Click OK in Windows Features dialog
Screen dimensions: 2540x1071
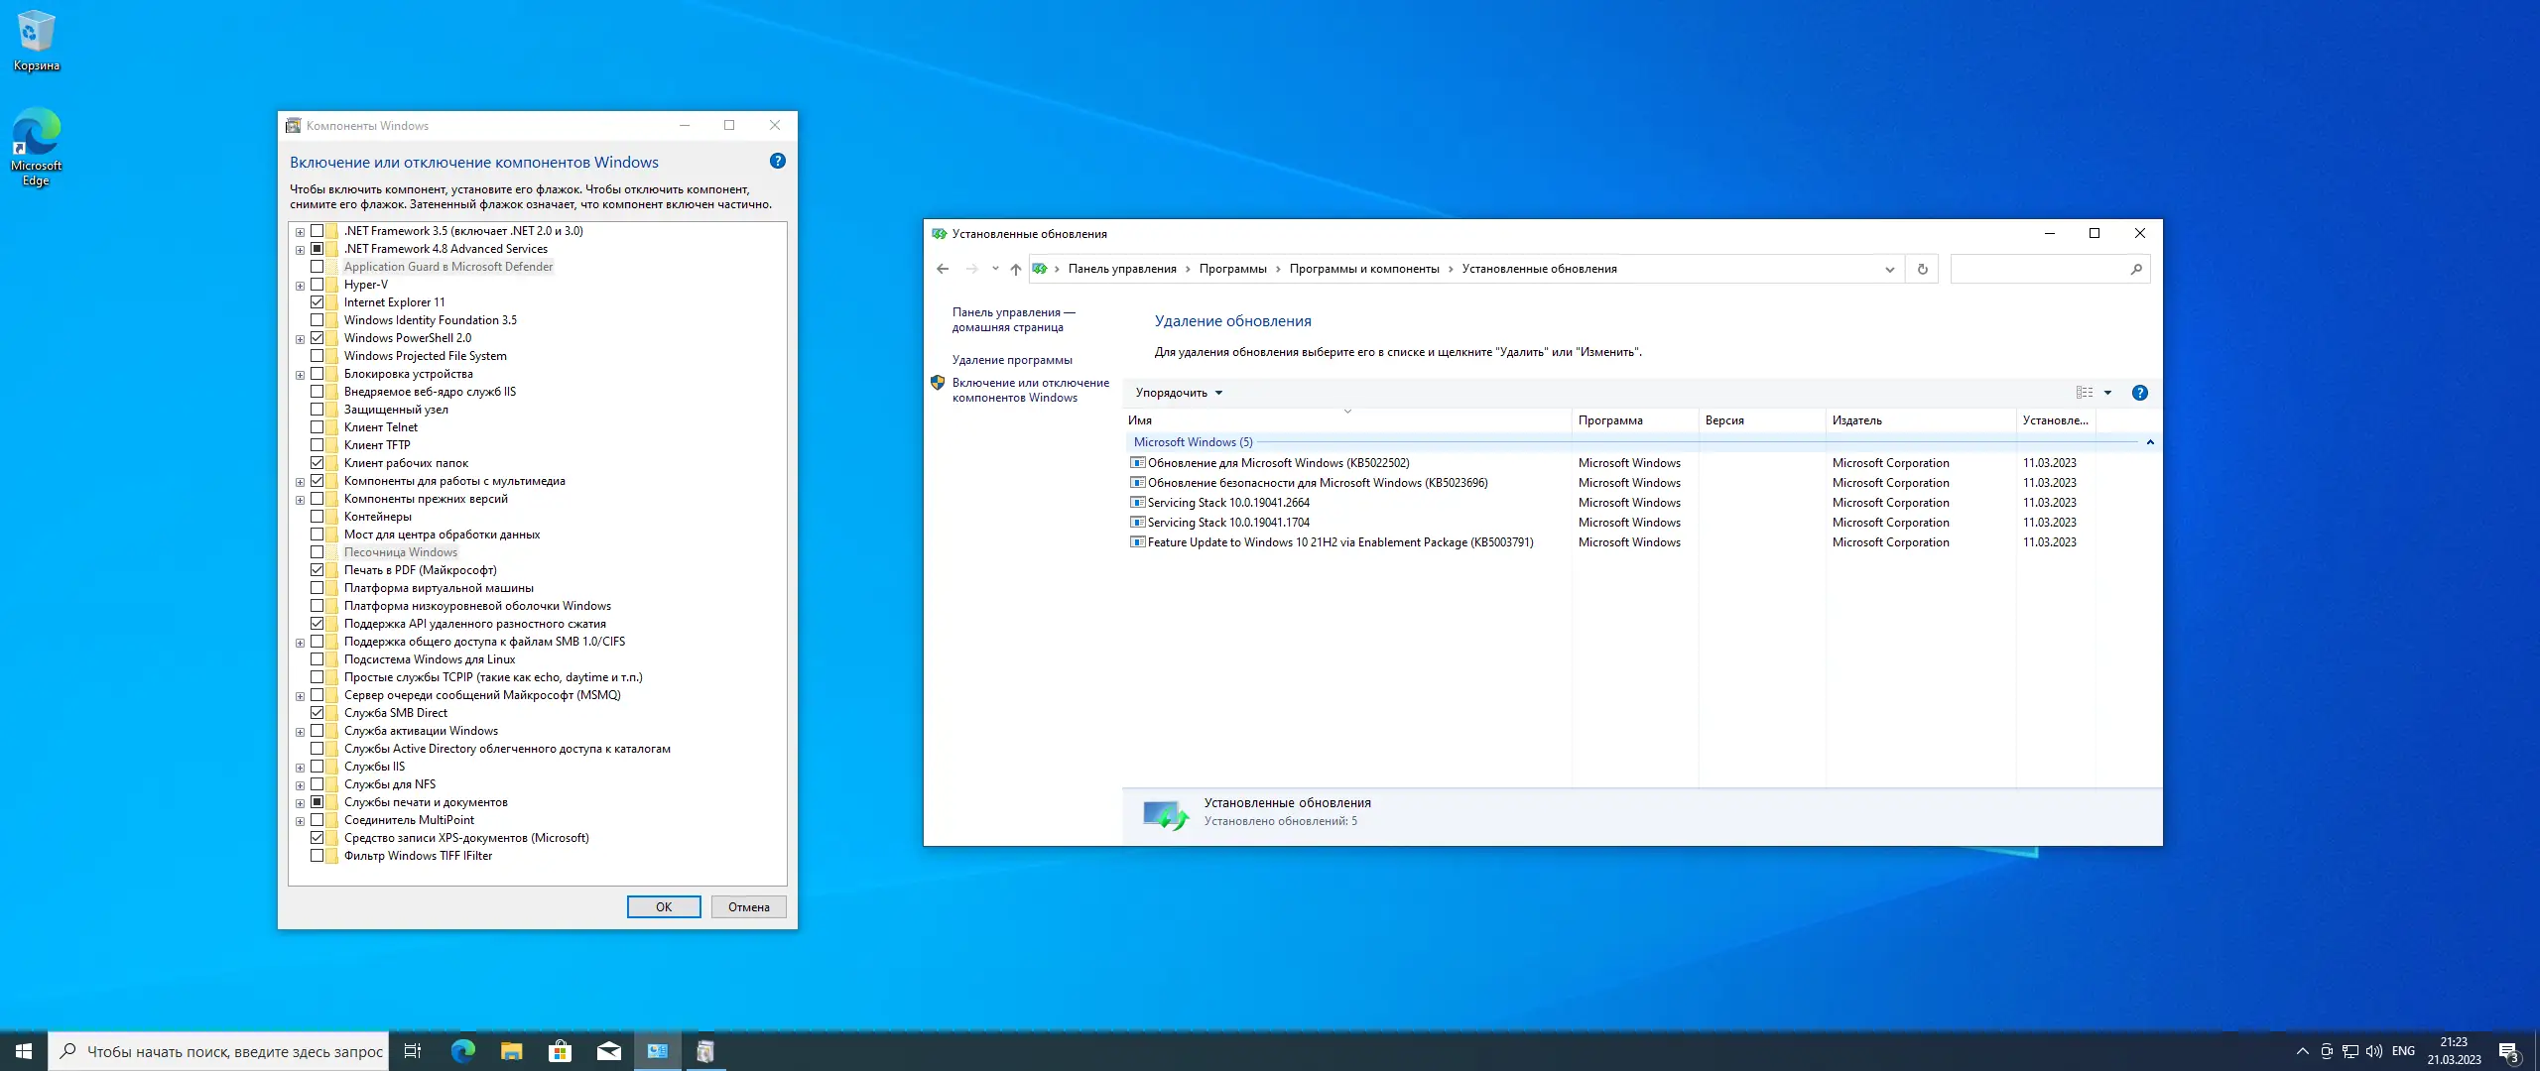click(663, 907)
